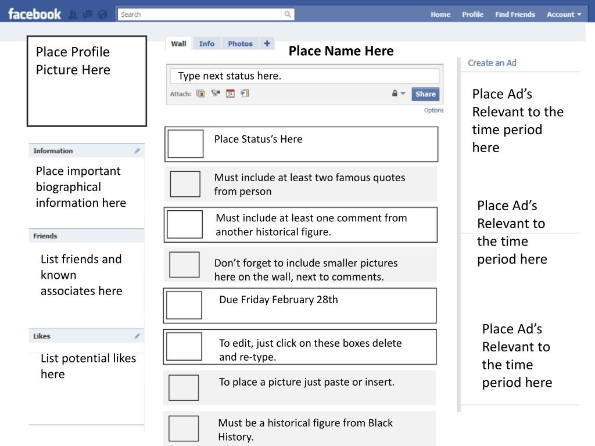The width and height of the screenshot is (595, 446).
Task: Select picture box beside 'another historical figure' post
Action: click(185, 225)
